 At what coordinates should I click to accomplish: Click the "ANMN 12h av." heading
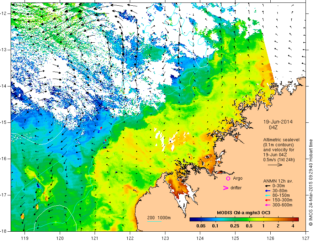(278, 181)
